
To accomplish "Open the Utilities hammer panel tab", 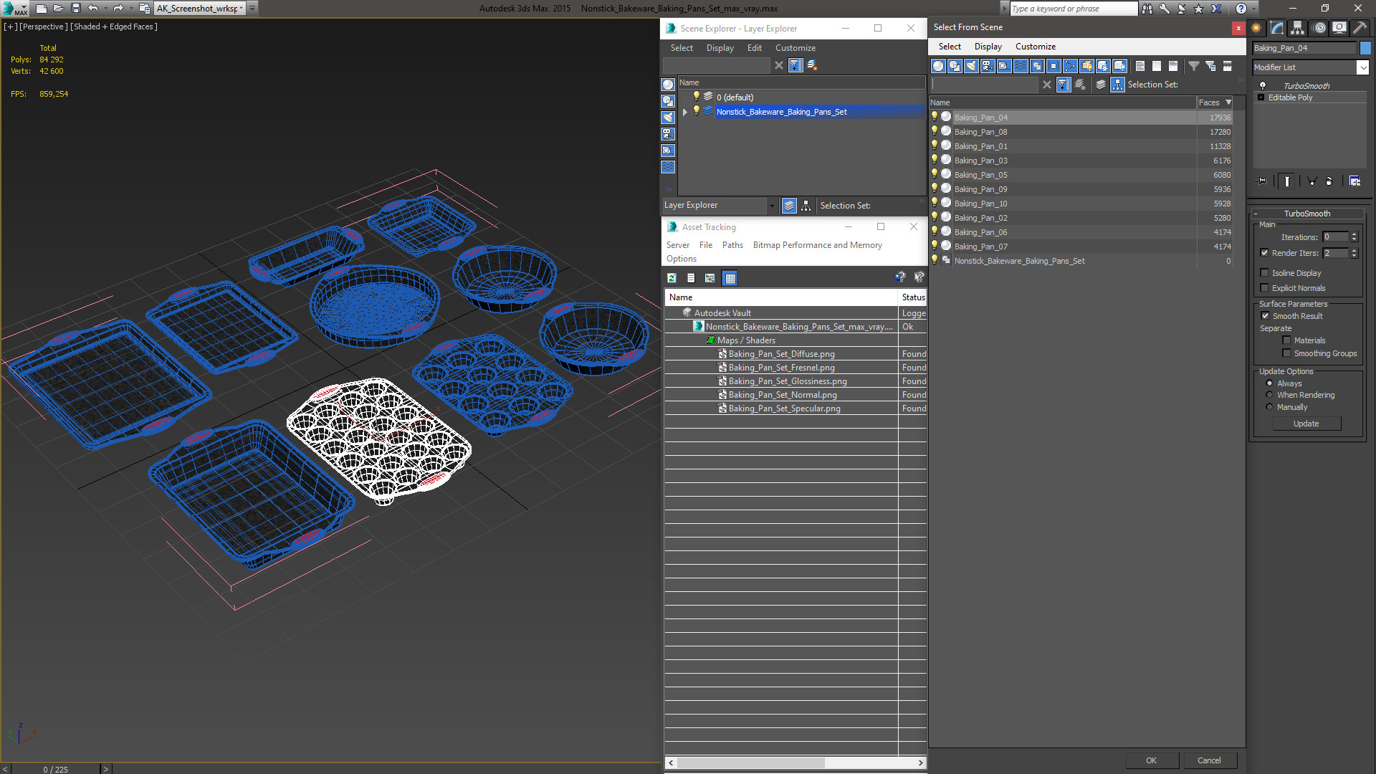I will pyautogui.click(x=1360, y=28).
